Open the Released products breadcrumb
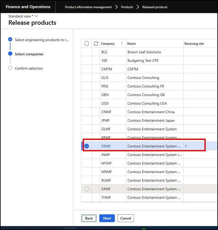 click(x=155, y=7)
